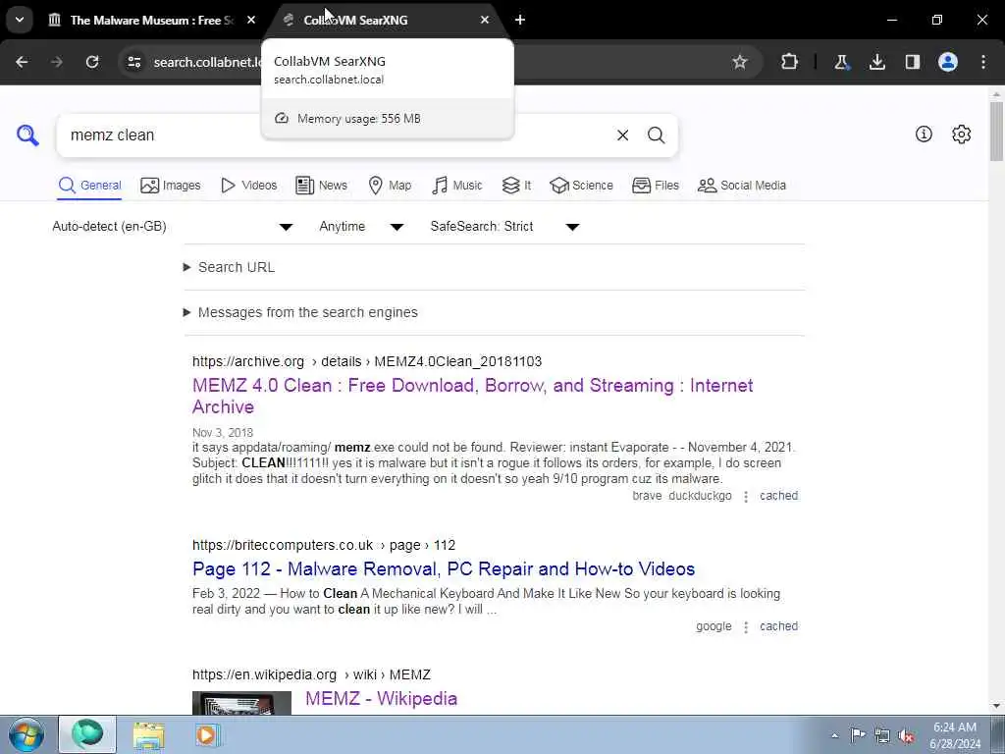Open the Anytime time range dropdown
The height and width of the screenshot is (754, 1005).
[x=361, y=227]
